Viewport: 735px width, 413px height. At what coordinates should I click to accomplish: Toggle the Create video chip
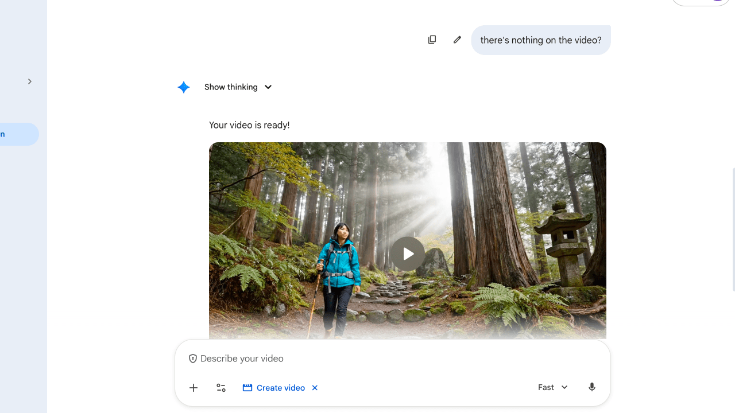pyautogui.click(x=274, y=388)
